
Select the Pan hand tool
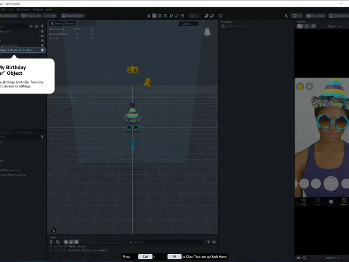coord(149,16)
